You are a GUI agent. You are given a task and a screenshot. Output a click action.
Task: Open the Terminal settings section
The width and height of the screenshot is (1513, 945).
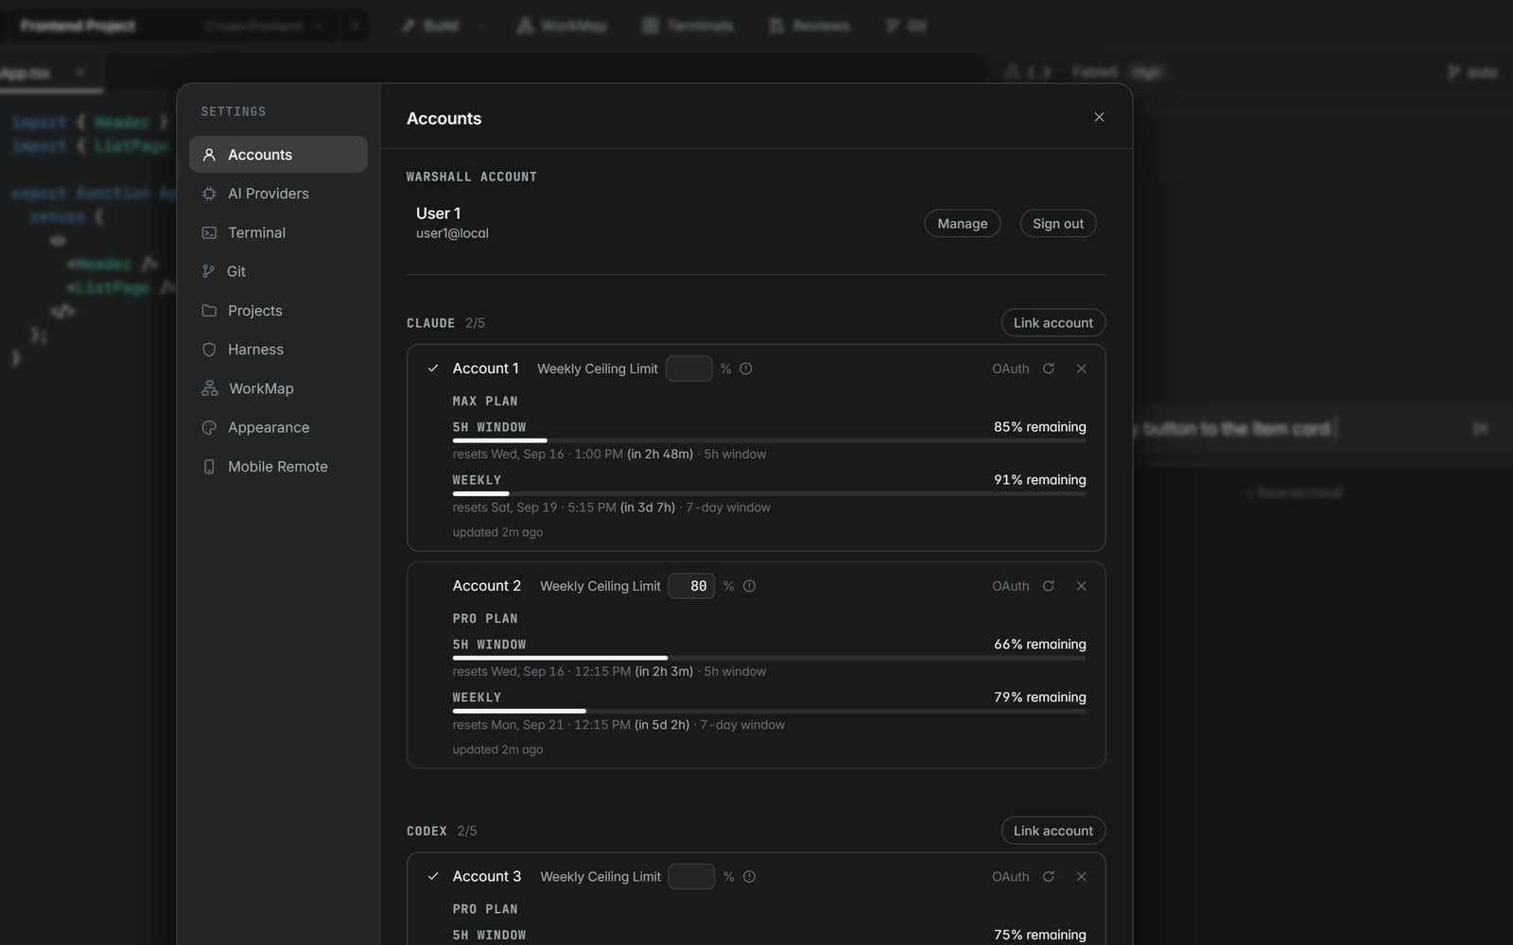[278, 232]
